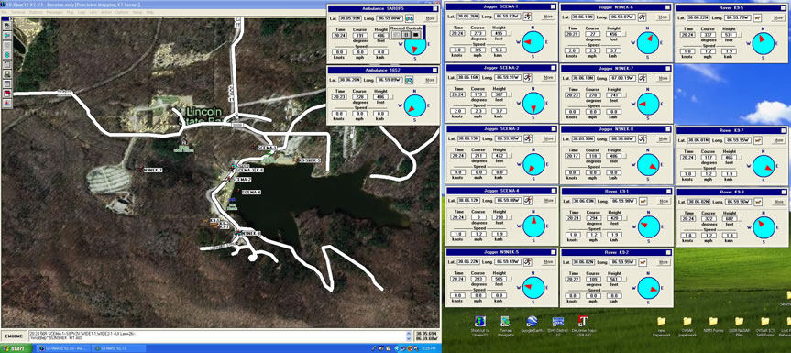Click More in the Ambulance SAROPS window
Image resolution: width=791 pixels, height=353 pixels.
(x=430, y=18)
